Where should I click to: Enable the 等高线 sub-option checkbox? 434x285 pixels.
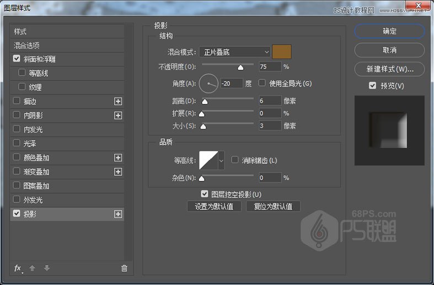22,73
